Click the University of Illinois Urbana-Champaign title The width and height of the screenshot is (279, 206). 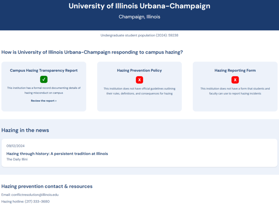pyautogui.click(x=139, y=6)
